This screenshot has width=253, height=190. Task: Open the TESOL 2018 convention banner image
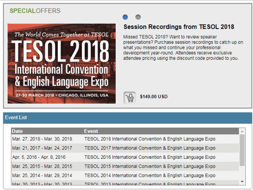coord(61,63)
